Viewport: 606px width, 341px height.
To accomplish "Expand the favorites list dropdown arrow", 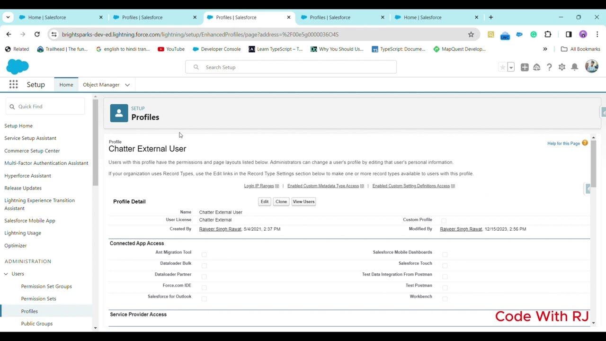I will 511,67.
